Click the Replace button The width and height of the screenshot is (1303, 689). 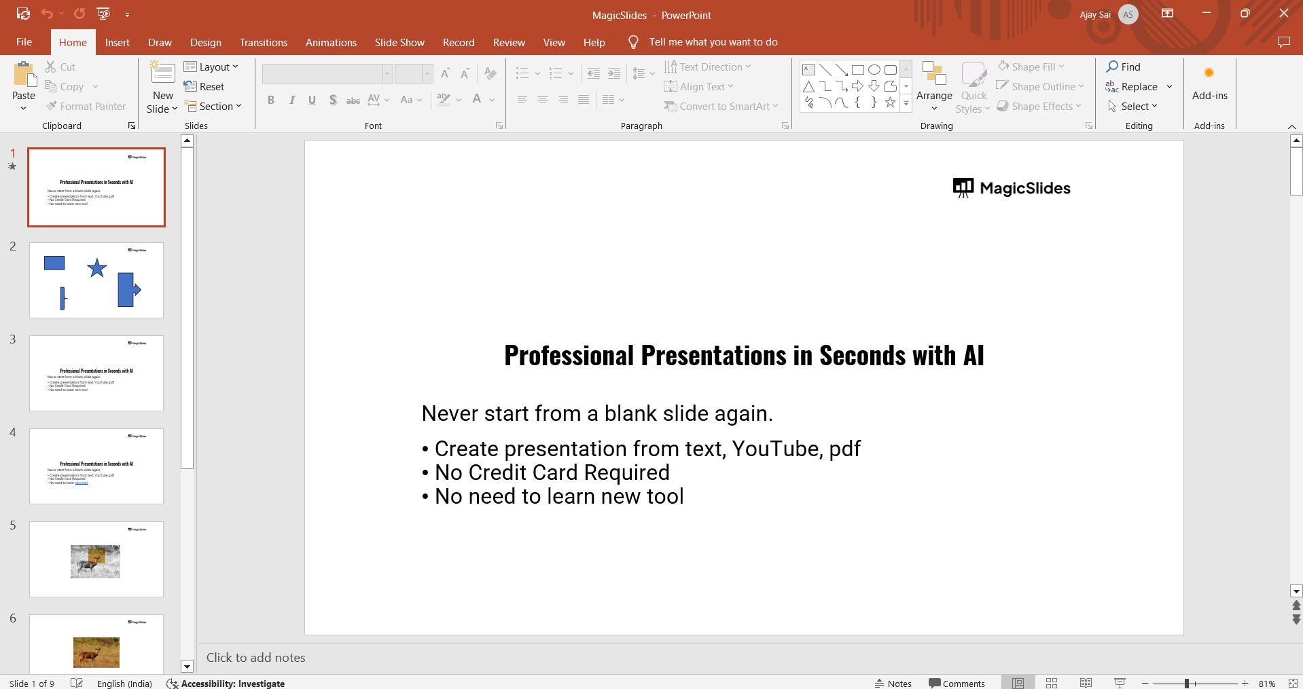click(x=1132, y=87)
